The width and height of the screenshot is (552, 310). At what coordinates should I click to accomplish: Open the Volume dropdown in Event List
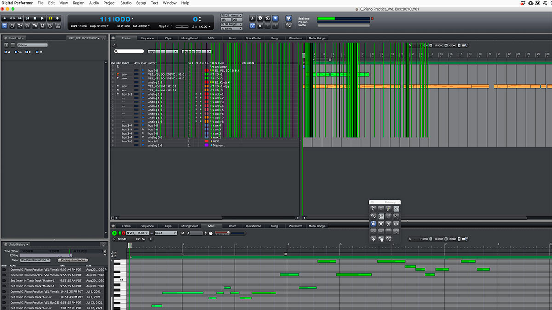pos(32,45)
